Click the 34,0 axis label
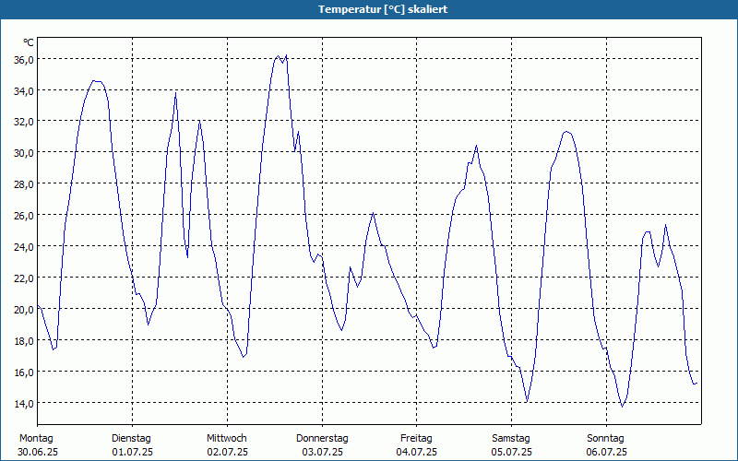Screen dimensions: 738x461 pos(23,90)
